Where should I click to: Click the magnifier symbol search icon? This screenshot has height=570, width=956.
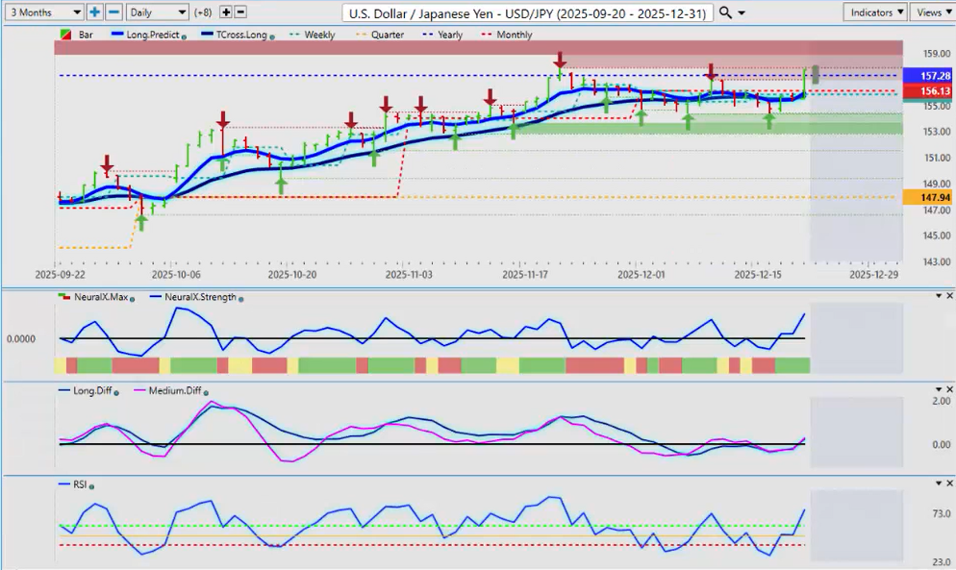(x=726, y=12)
